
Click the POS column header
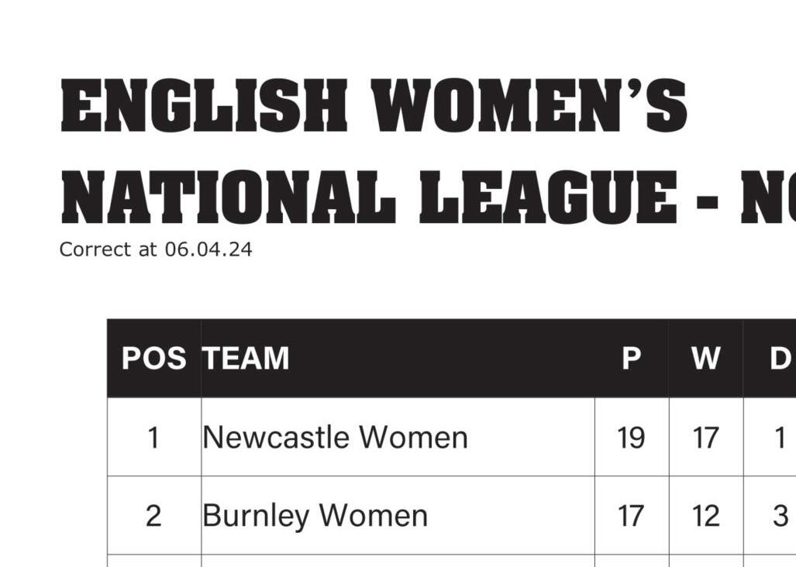coord(153,359)
